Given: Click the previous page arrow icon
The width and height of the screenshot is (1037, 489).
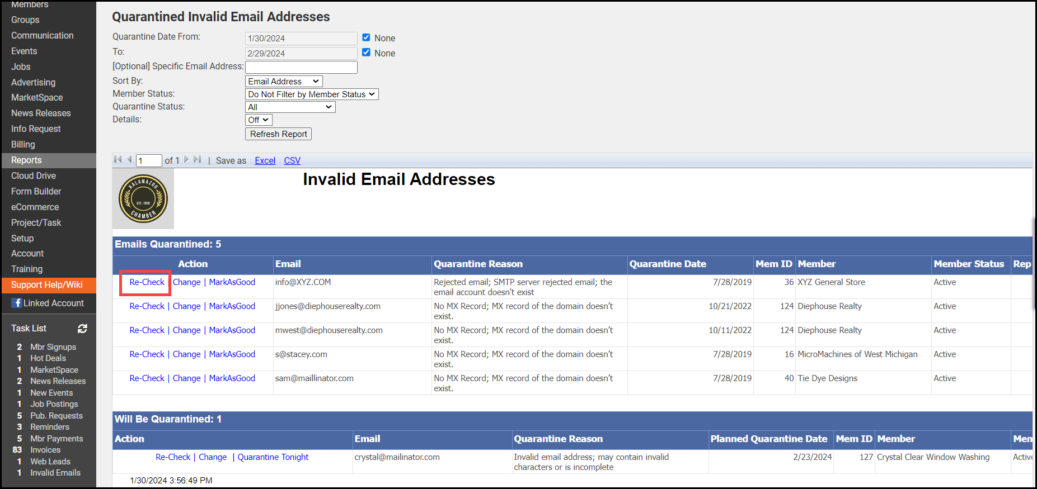Looking at the screenshot, I should pyautogui.click(x=129, y=160).
